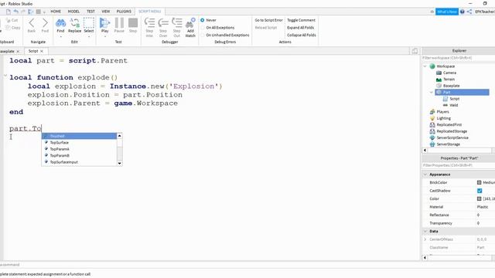
Task: Click Collapse All Folds
Action: tap(302, 35)
